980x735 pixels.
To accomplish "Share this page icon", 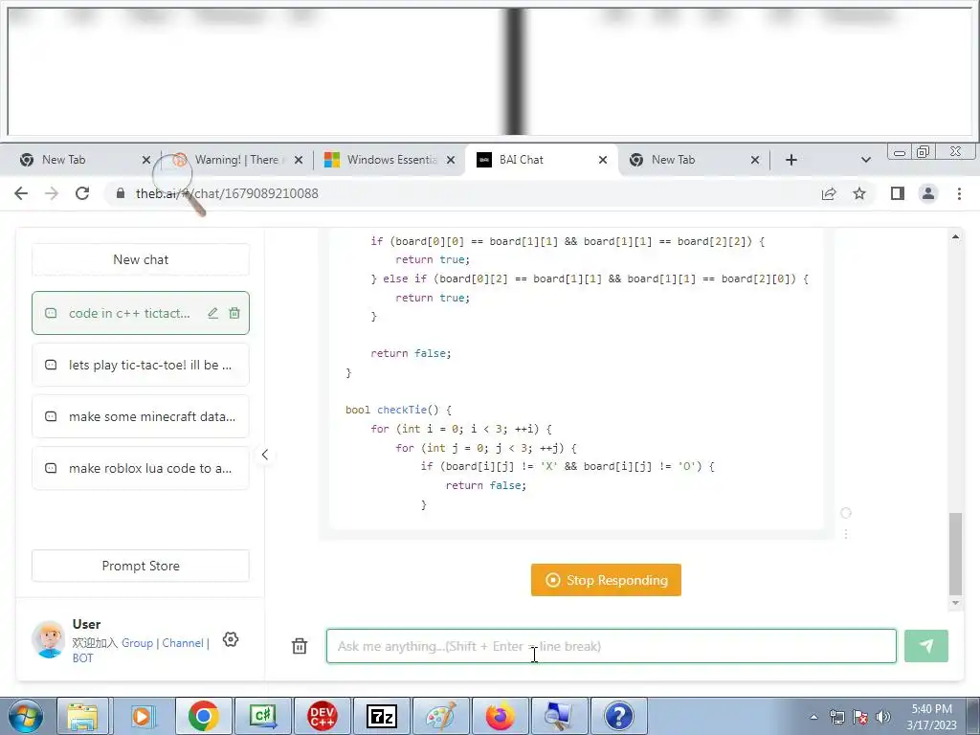I will pos(829,193).
